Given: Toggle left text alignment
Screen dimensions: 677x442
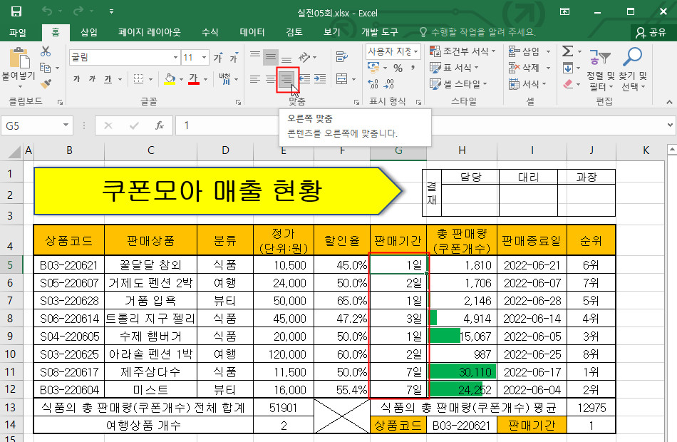Looking at the screenshot, I should [x=255, y=79].
